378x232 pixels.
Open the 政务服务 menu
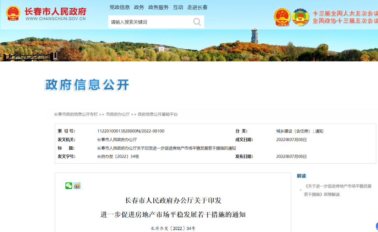(x=158, y=7)
